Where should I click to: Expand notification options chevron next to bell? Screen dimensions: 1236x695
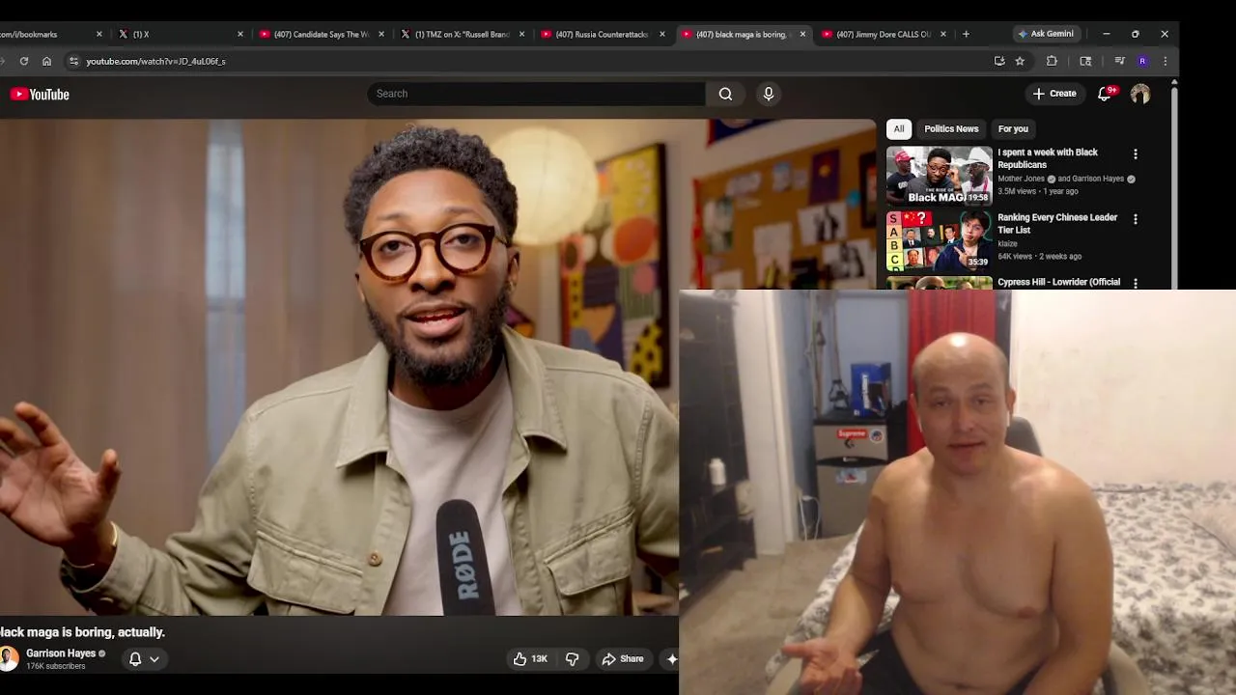pyautogui.click(x=154, y=659)
